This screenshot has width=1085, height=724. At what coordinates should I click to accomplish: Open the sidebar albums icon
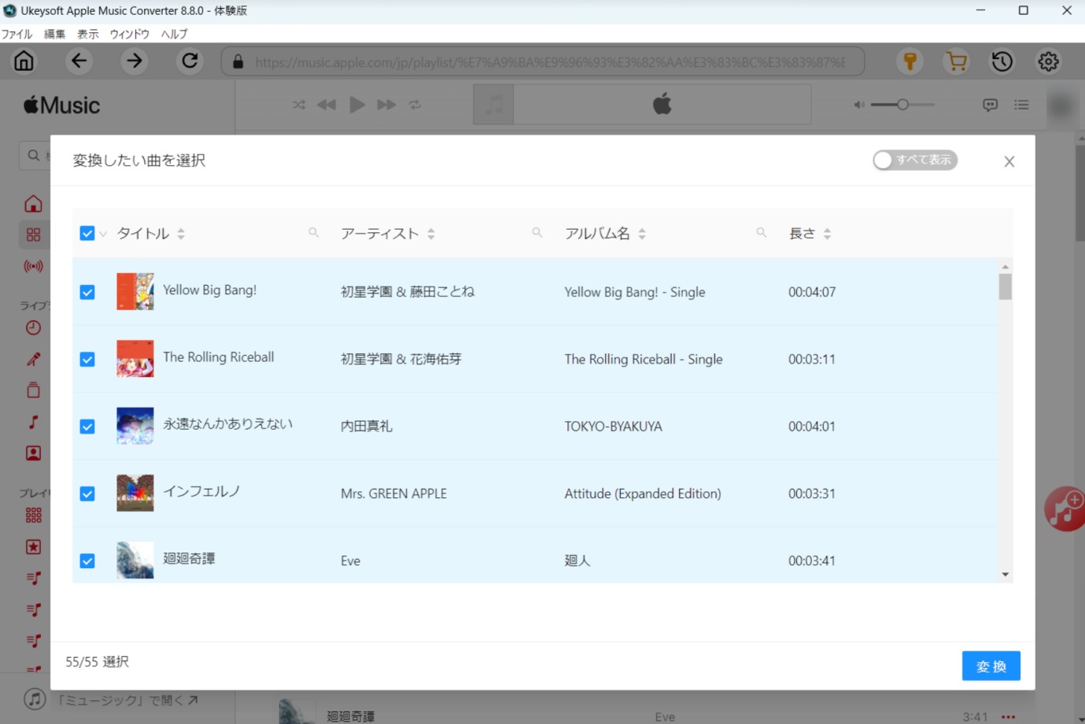point(33,390)
